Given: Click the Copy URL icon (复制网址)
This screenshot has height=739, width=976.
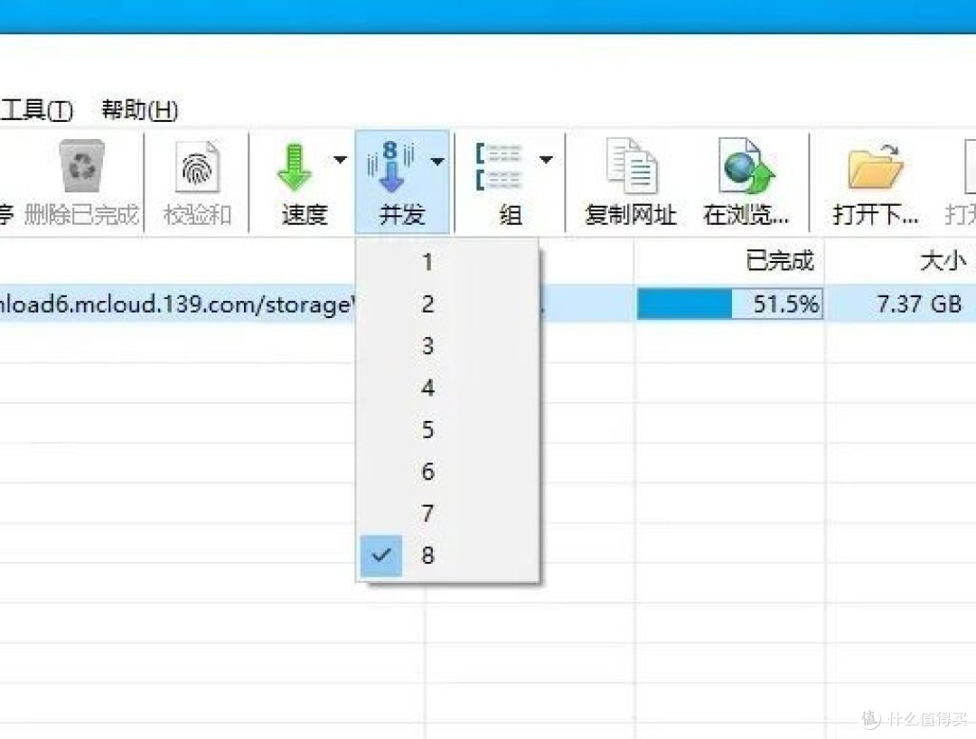Looking at the screenshot, I should click(632, 166).
